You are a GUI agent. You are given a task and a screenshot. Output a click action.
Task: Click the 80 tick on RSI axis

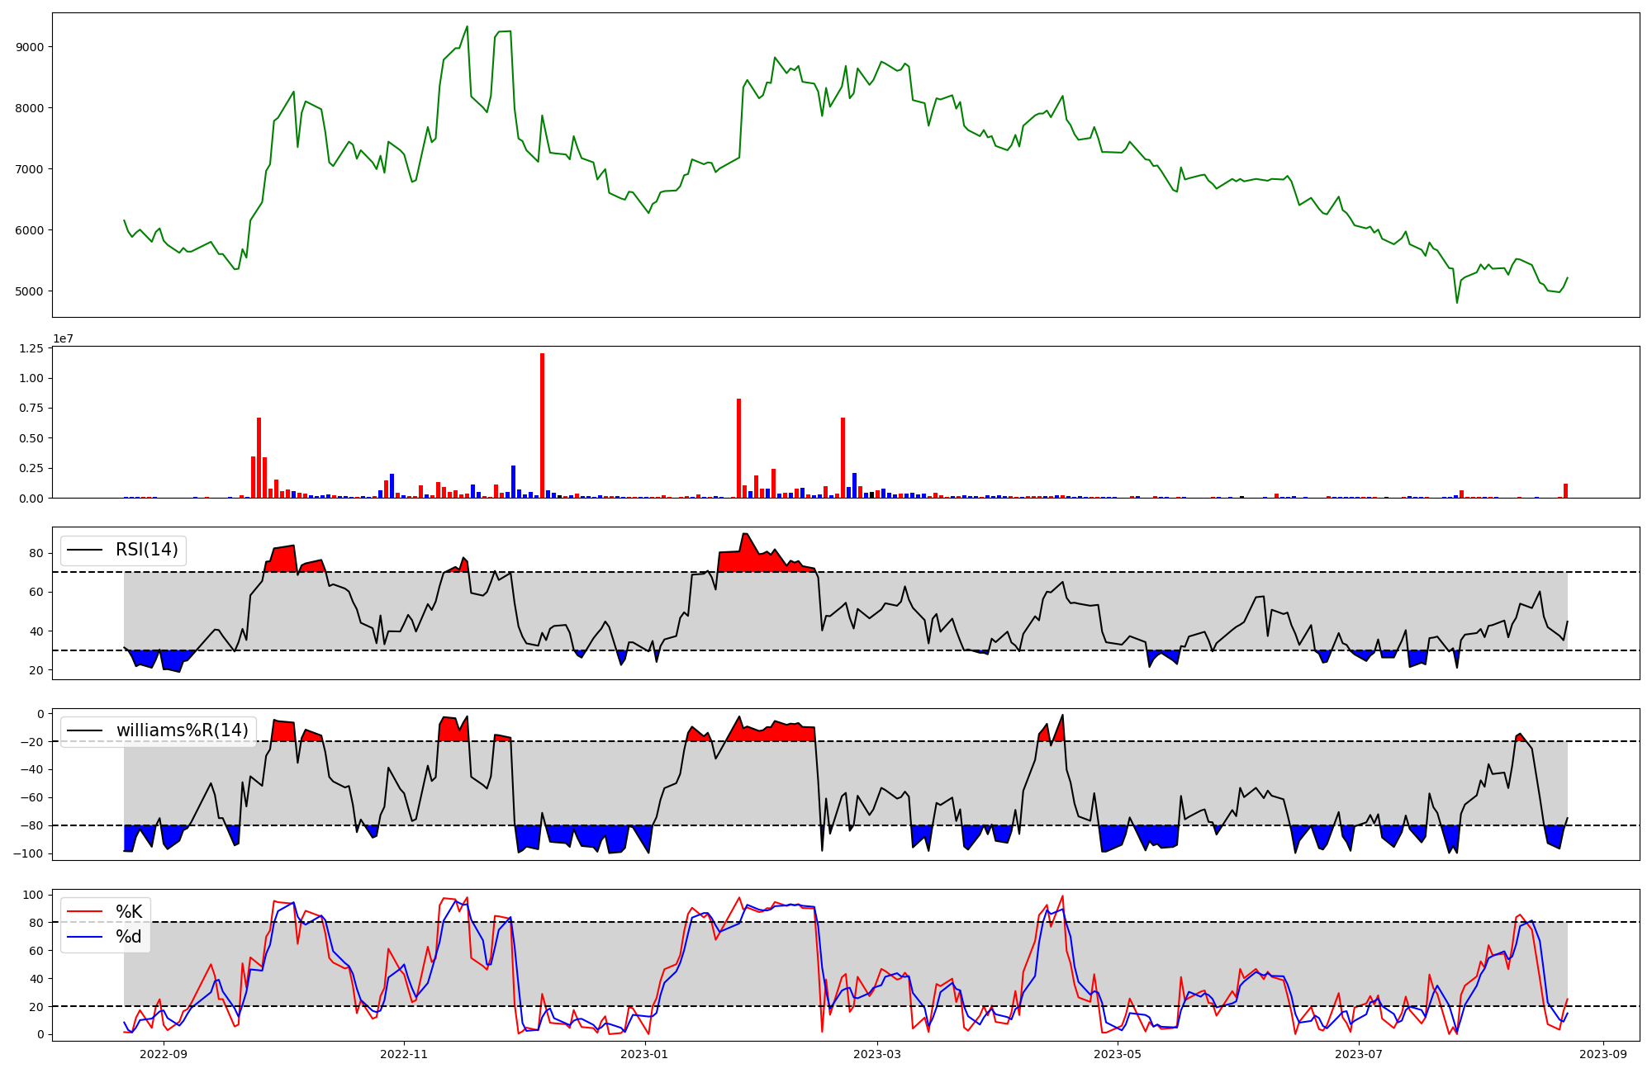click(36, 553)
